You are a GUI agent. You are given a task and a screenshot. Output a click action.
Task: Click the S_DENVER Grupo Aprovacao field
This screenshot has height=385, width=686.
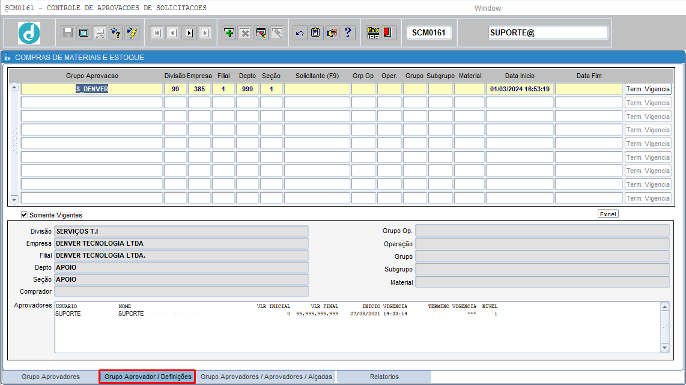(92, 89)
